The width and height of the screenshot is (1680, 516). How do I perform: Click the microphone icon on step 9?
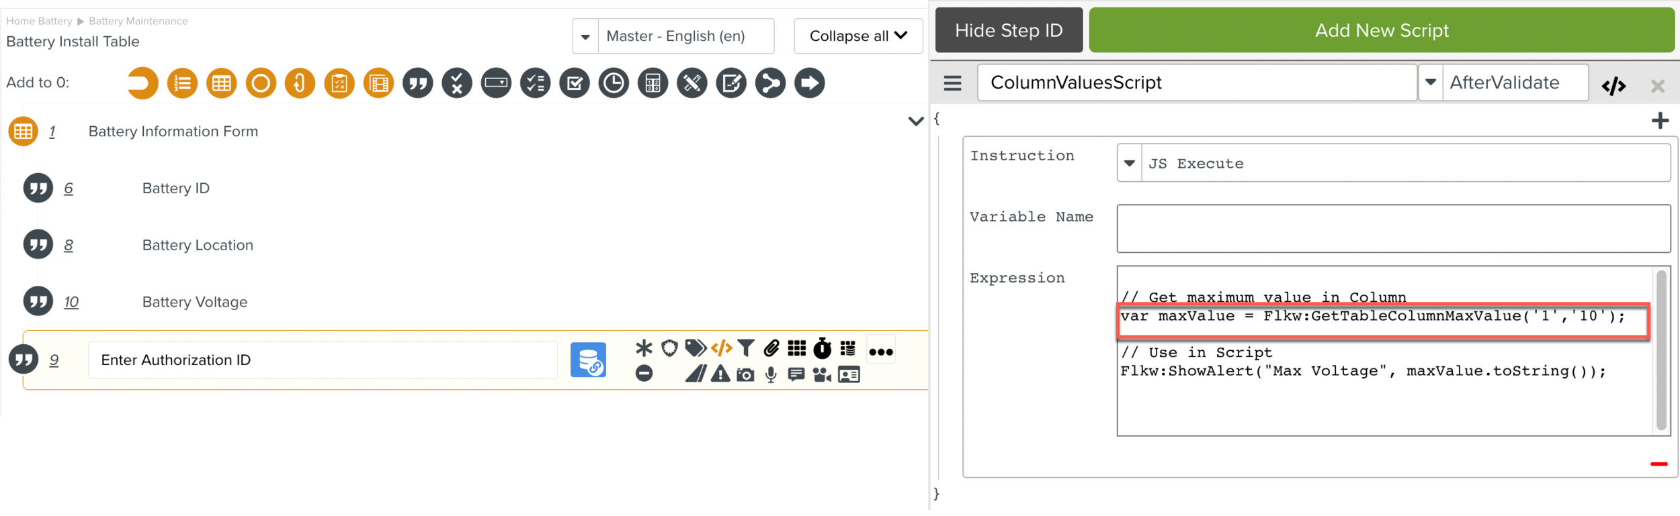771,374
